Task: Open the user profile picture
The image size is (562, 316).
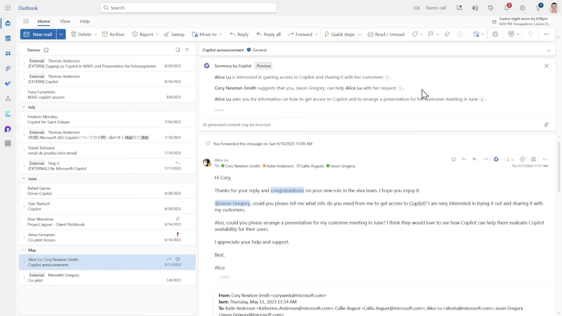Action: point(554,8)
